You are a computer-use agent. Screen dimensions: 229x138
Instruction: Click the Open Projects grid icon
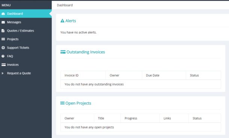(x=62, y=103)
